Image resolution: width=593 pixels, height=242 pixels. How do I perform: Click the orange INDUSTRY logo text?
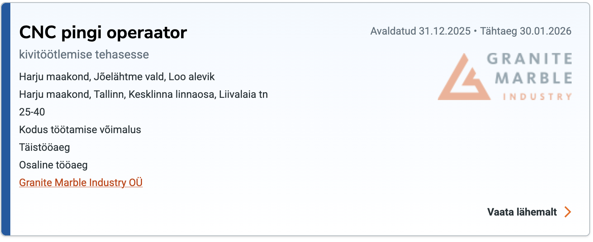point(537,97)
